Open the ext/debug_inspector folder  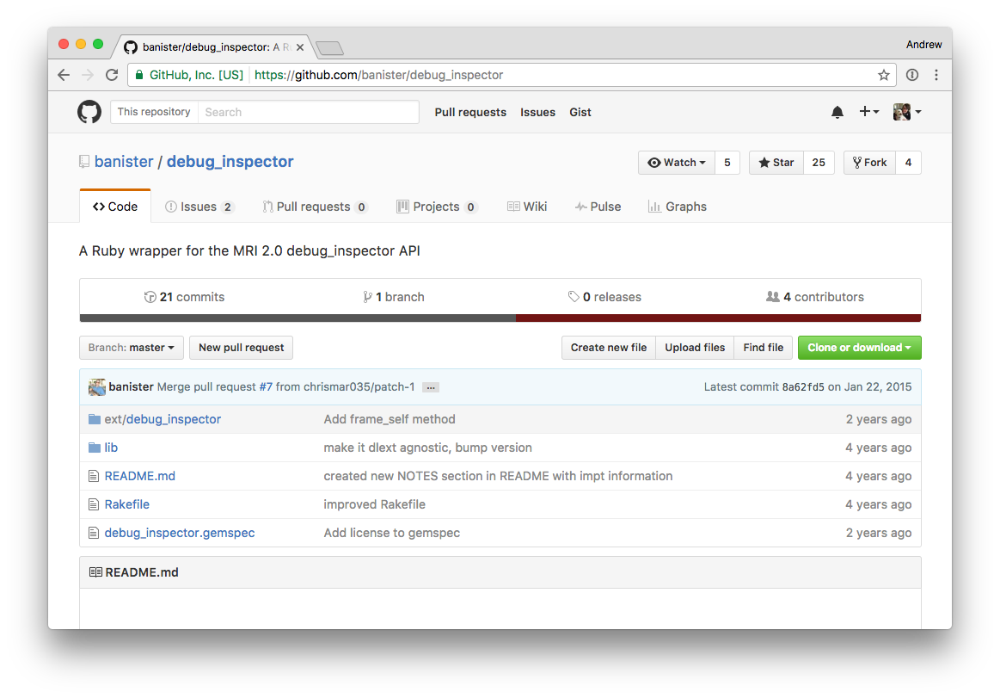163,419
